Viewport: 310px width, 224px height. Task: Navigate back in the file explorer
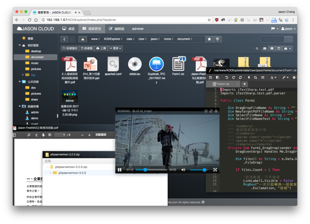(64, 39)
